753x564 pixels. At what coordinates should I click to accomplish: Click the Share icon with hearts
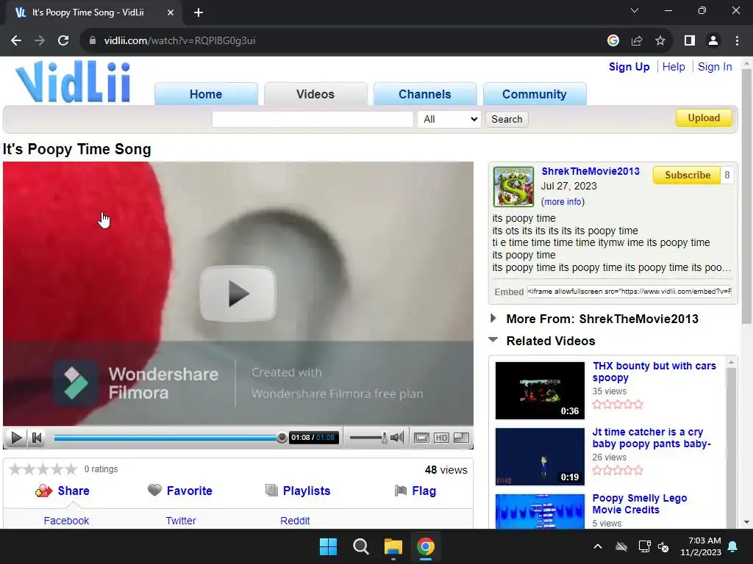tap(43, 491)
